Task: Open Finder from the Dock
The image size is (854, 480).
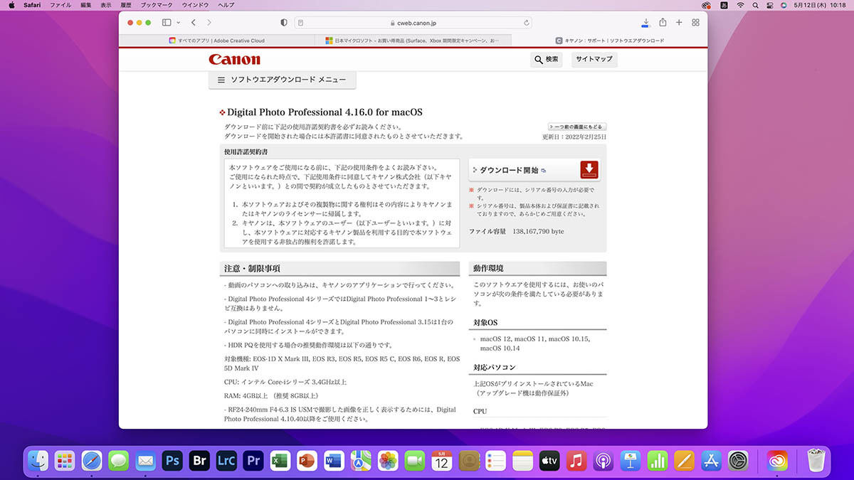Action: 38,461
